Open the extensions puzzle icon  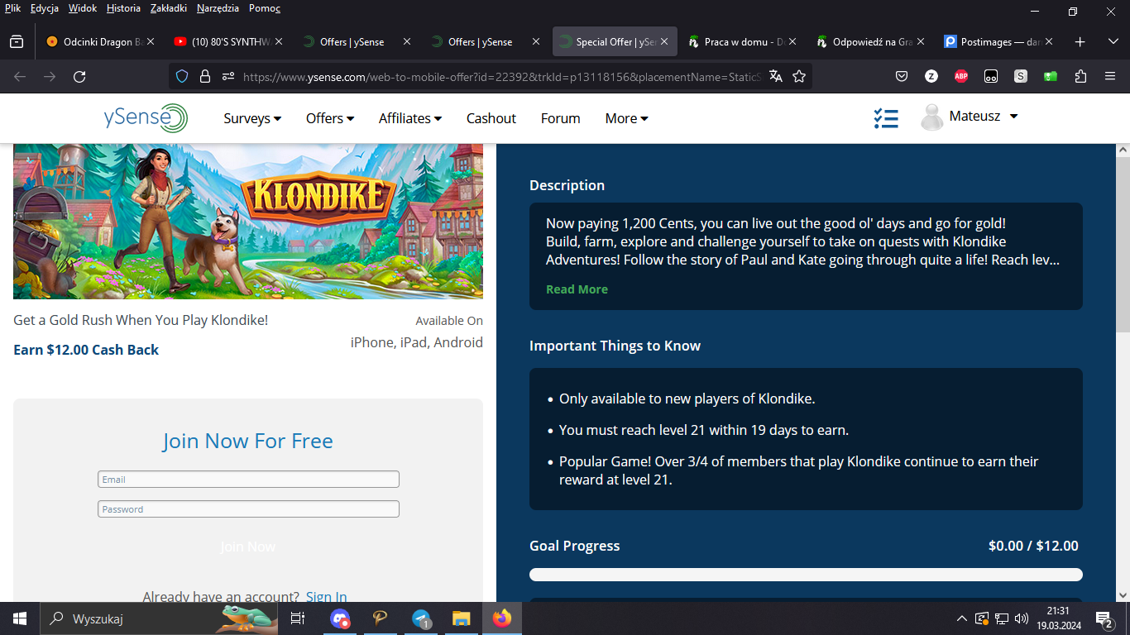point(1080,77)
